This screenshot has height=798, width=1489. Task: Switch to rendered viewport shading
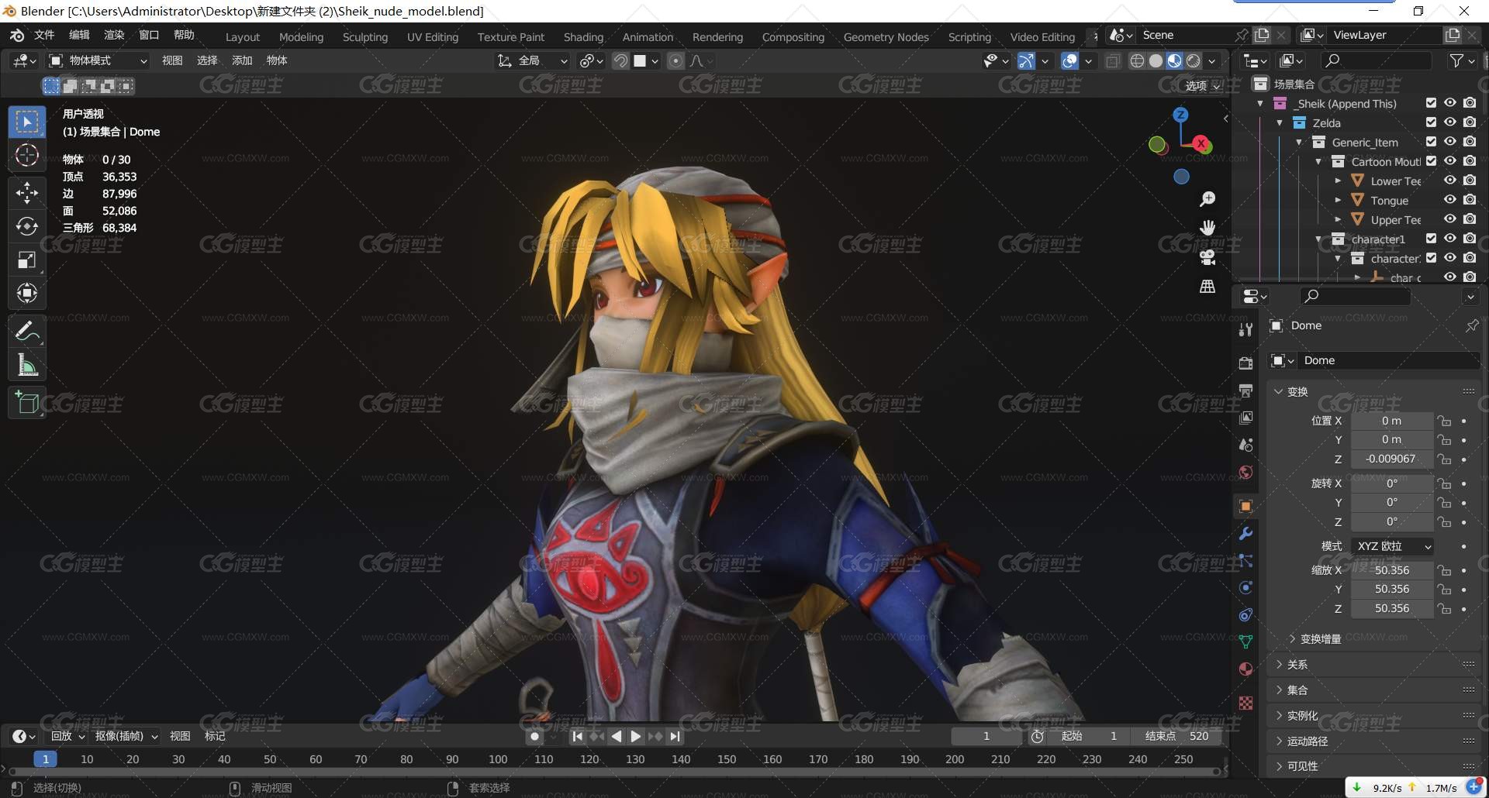coord(1194,60)
